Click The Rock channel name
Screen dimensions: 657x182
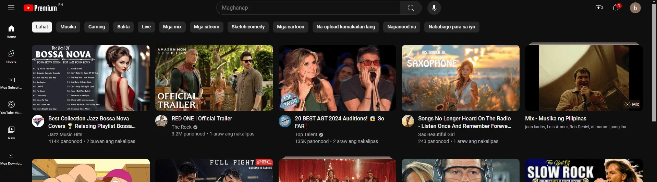182,127
